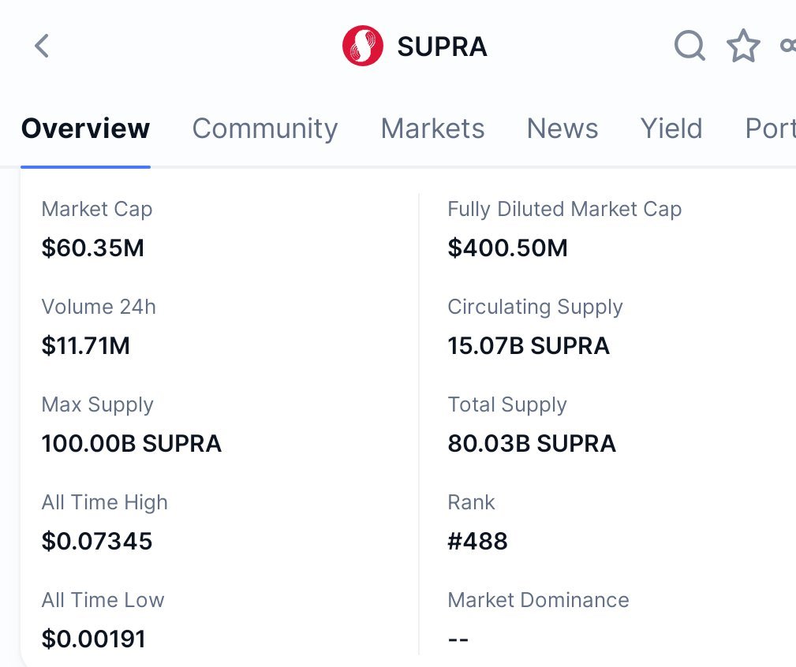Screen dimensions: 796x667
Task: Select the Total Supply label
Action: [x=507, y=404]
